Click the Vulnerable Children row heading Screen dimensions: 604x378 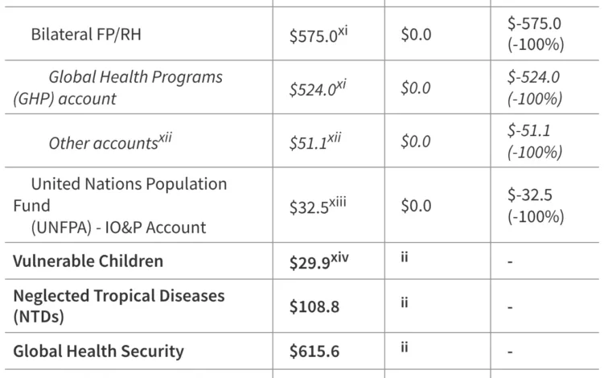coord(88,261)
